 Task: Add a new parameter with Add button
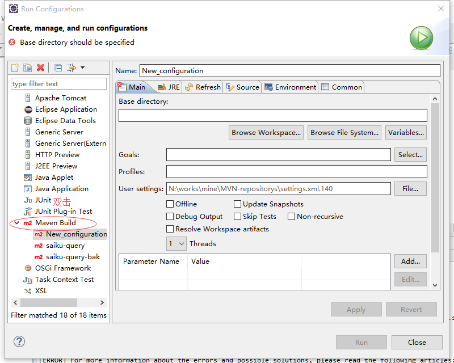(410, 261)
